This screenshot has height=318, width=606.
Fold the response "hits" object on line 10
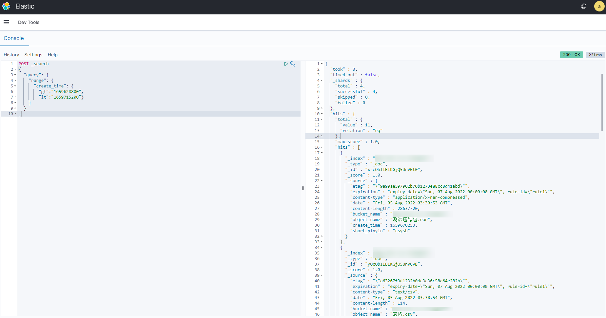click(x=322, y=114)
